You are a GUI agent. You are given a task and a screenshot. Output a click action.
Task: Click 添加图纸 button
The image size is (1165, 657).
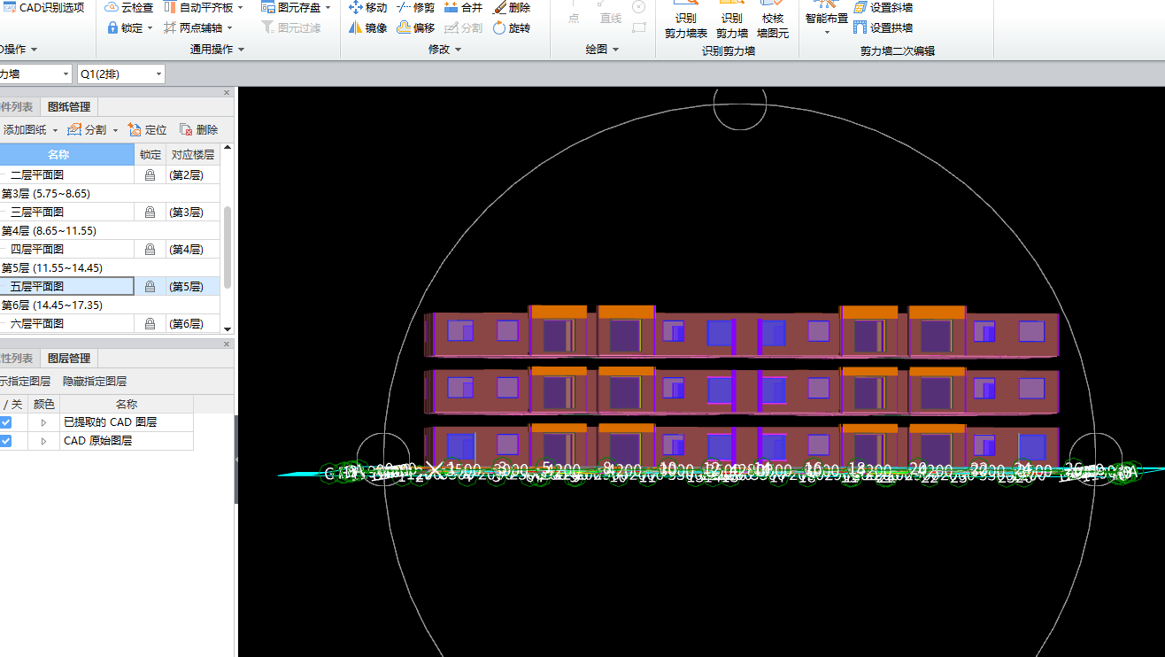point(24,129)
